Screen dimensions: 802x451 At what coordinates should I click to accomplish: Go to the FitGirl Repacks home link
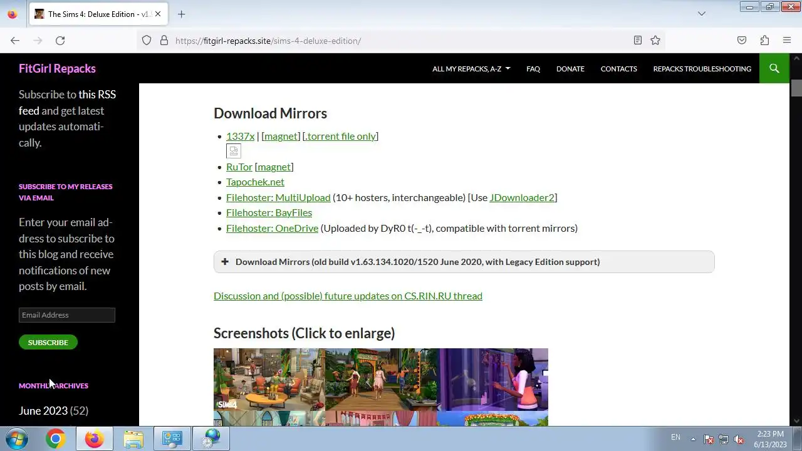pos(57,68)
